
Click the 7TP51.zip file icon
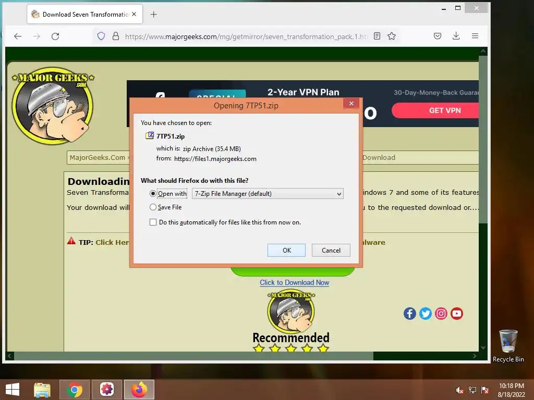point(150,136)
